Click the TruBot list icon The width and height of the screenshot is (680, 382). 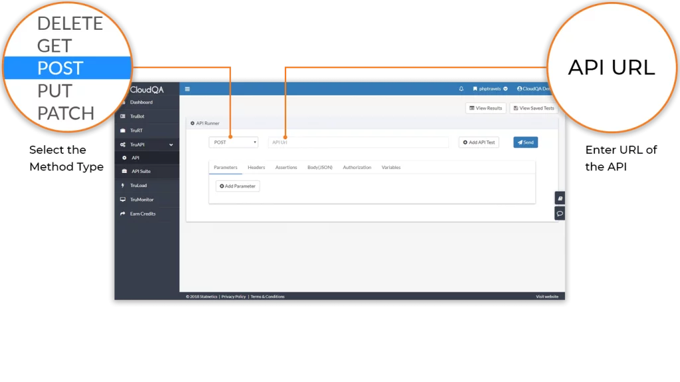pos(123,117)
